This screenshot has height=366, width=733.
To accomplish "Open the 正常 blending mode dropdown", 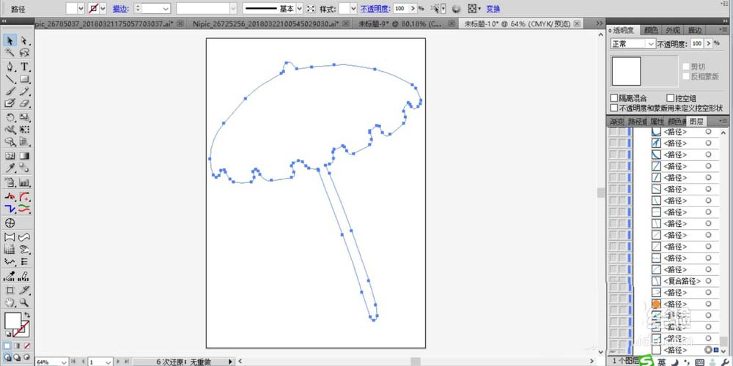I will coord(633,44).
